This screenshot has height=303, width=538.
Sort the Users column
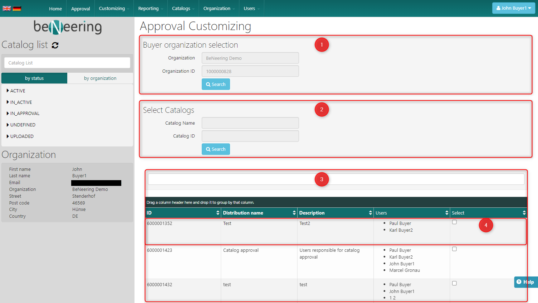446,213
